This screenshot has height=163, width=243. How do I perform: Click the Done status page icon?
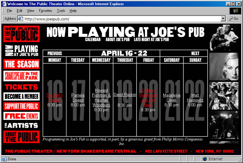(x=4, y=159)
